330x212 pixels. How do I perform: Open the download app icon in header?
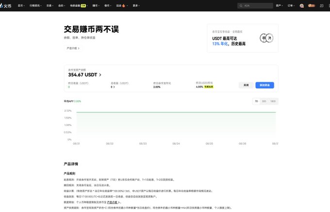coord(321,6)
